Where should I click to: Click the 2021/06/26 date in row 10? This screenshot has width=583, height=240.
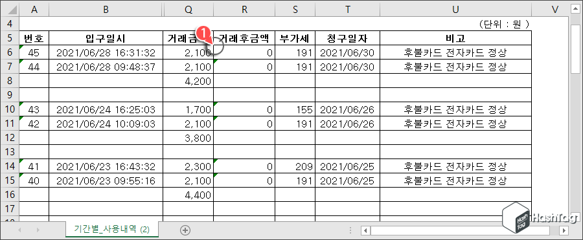tap(348, 109)
